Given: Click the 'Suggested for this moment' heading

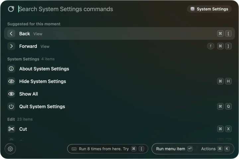Looking at the screenshot, I should [34, 24].
